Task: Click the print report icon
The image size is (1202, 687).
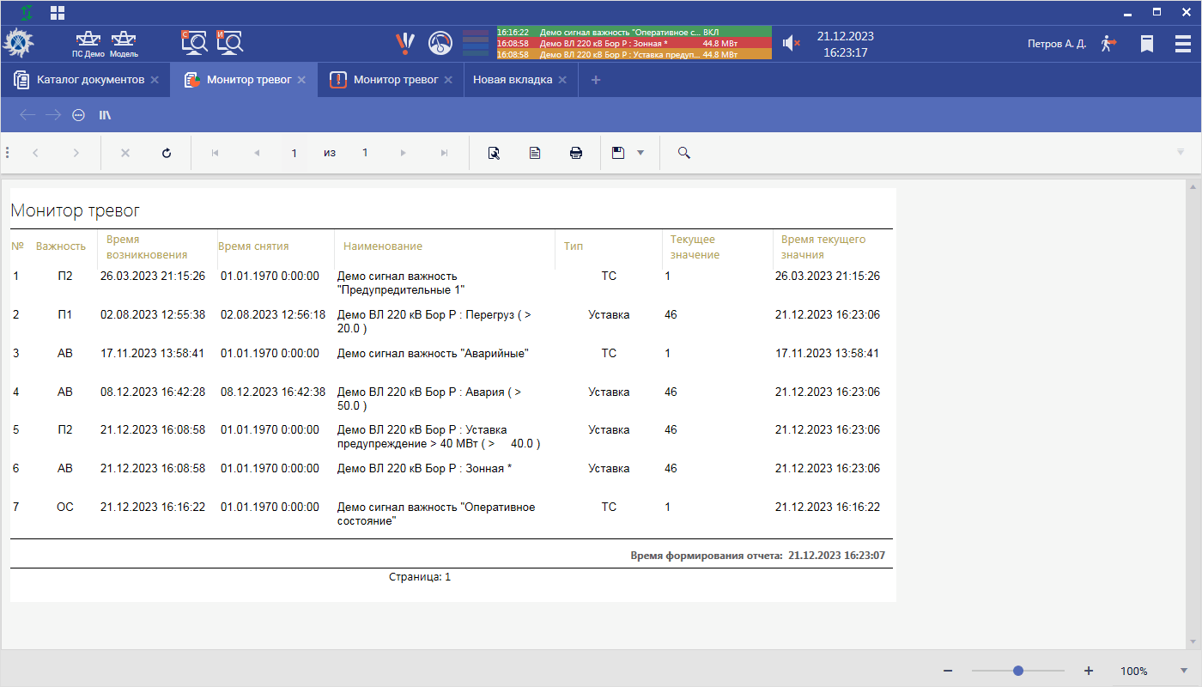Action: point(576,153)
